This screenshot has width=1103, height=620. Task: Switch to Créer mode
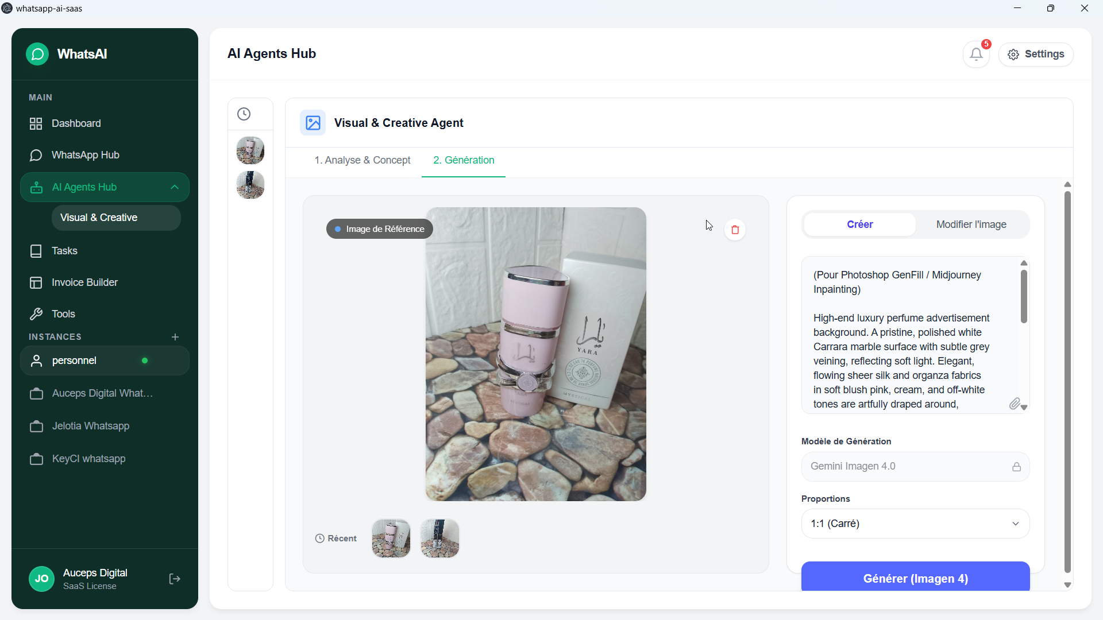coord(859,224)
